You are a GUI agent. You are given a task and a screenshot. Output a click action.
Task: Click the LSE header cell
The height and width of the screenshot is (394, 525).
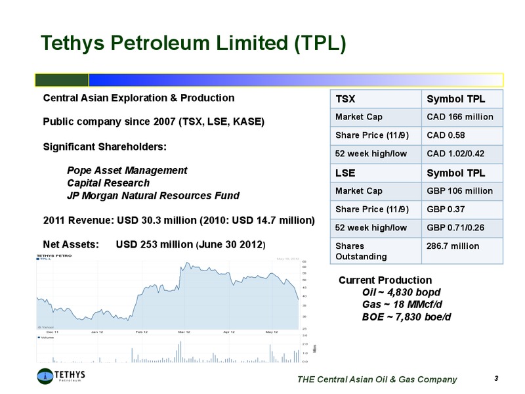[x=375, y=173]
